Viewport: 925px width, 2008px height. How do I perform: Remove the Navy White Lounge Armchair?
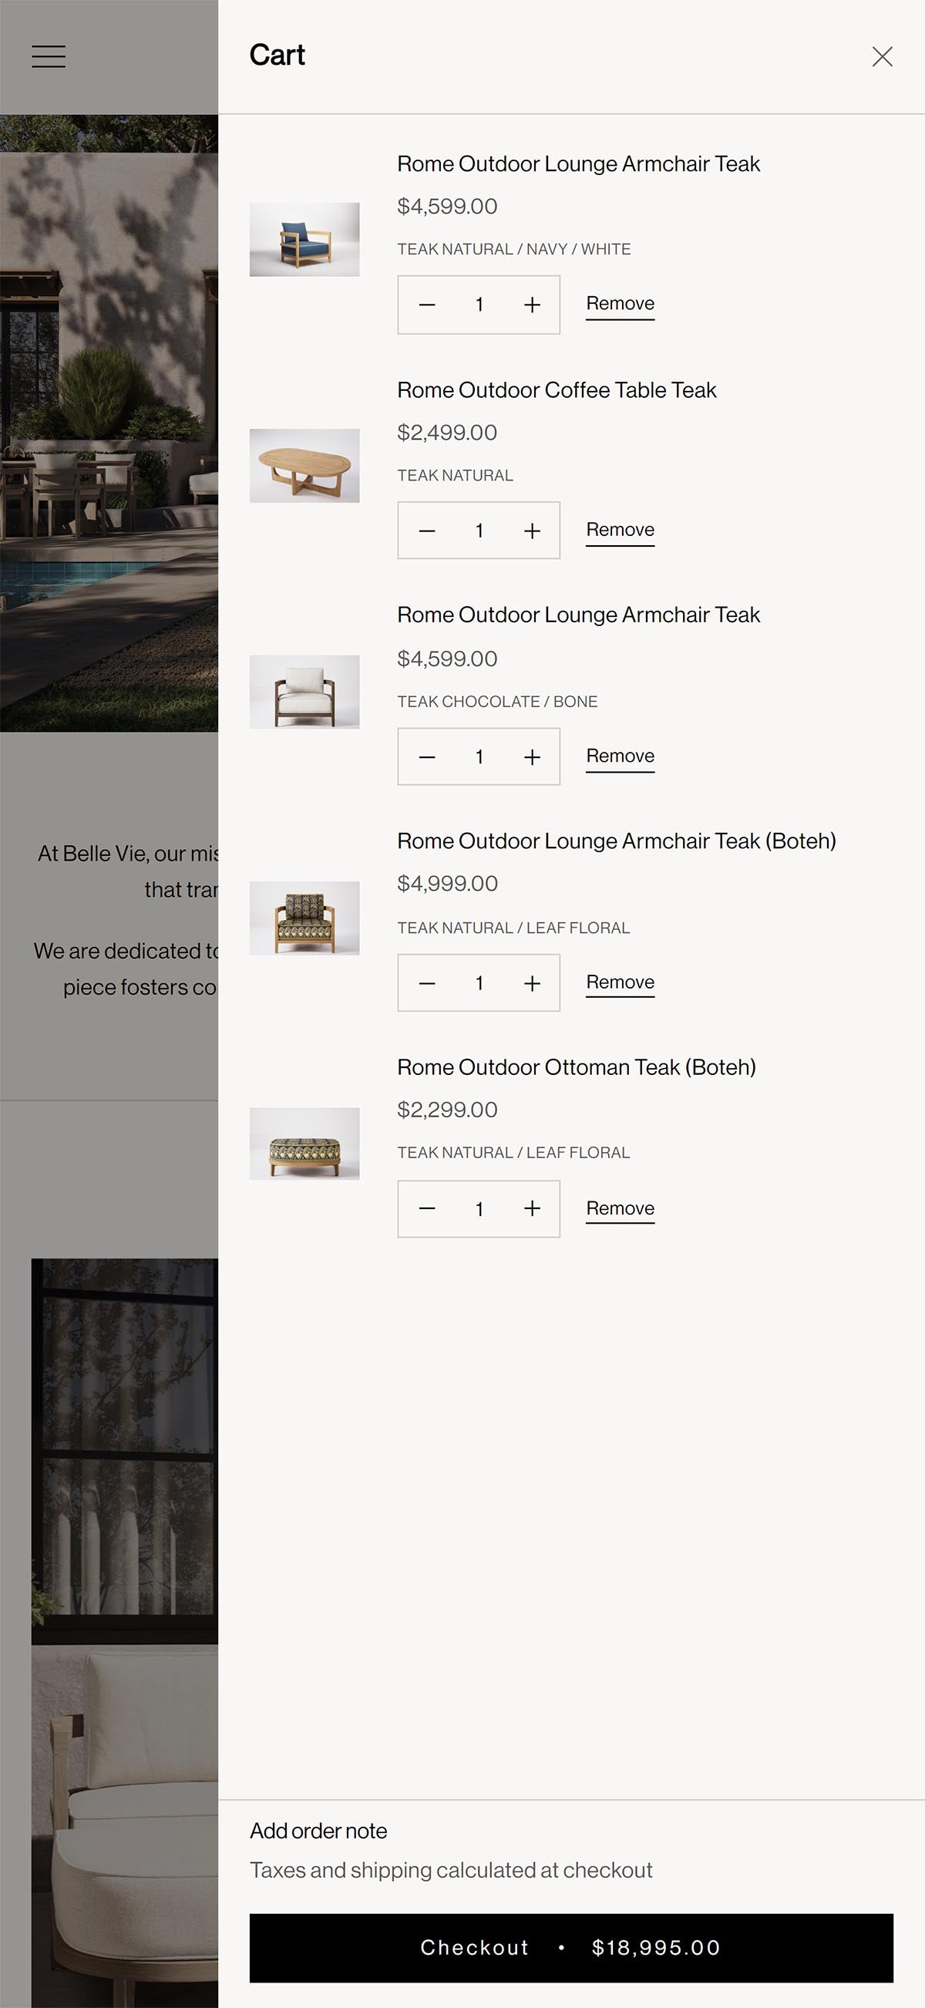click(620, 304)
